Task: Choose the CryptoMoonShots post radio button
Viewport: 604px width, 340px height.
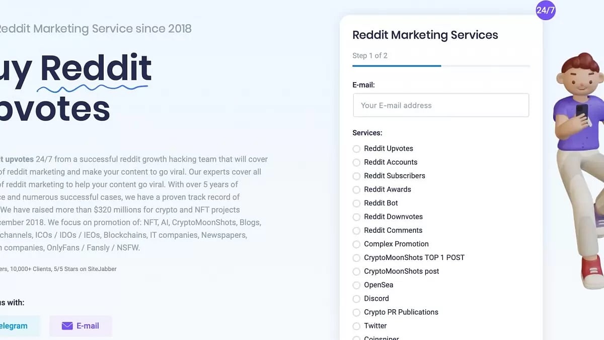Action: pos(356,271)
